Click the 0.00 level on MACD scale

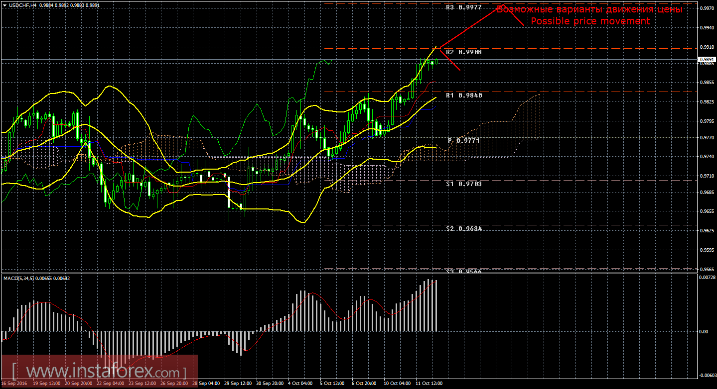click(x=705, y=331)
